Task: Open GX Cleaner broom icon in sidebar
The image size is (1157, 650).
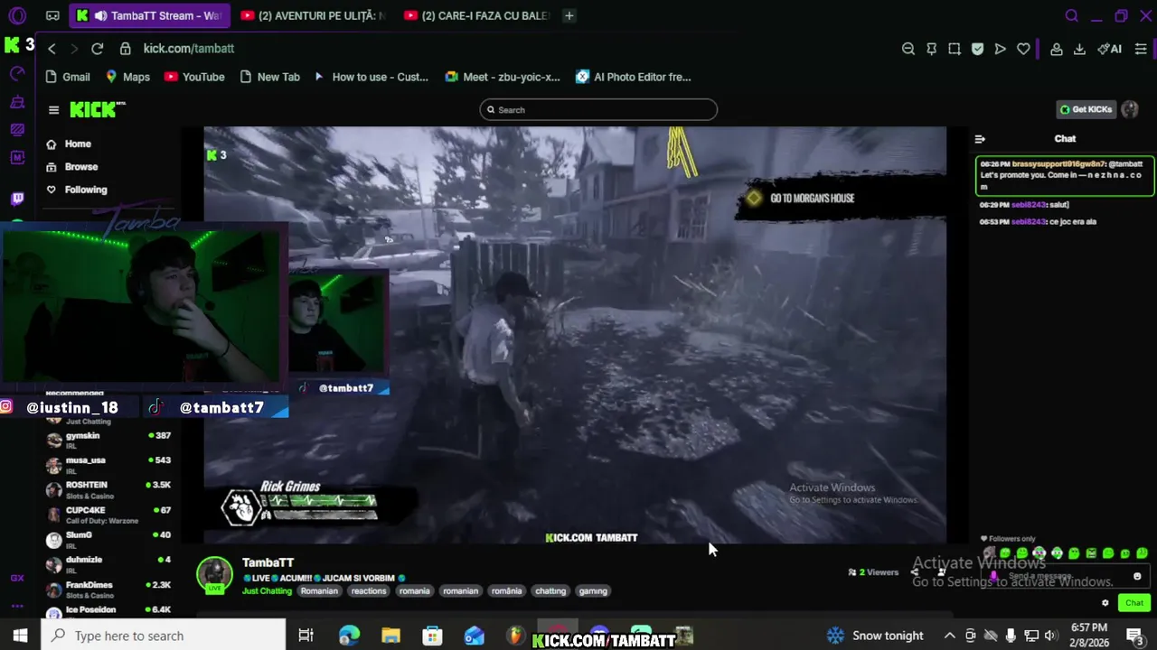Action: [x=17, y=102]
